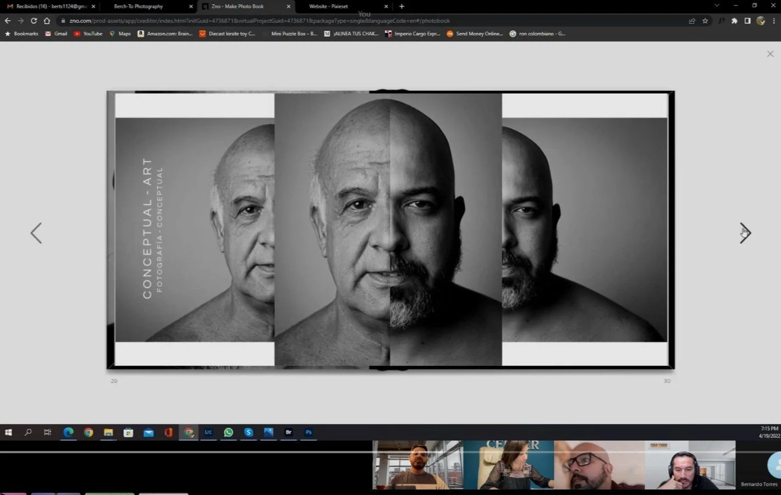Viewport: 781px width, 495px height.
Task: Close the photo book preview
Action: point(770,54)
